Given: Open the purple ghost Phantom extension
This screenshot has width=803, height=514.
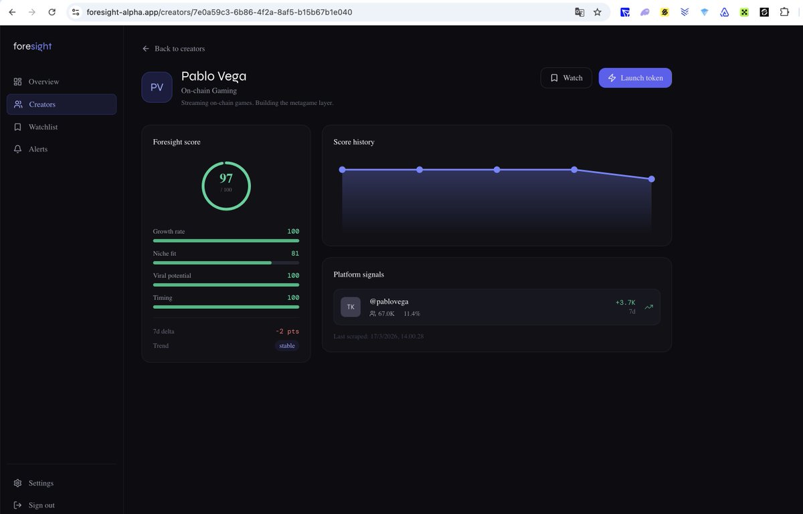Looking at the screenshot, I should coord(644,12).
